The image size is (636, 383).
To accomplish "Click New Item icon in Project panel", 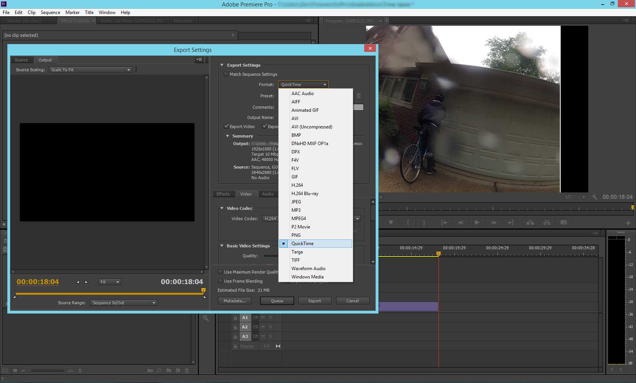I will pyautogui.click(x=178, y=370).
